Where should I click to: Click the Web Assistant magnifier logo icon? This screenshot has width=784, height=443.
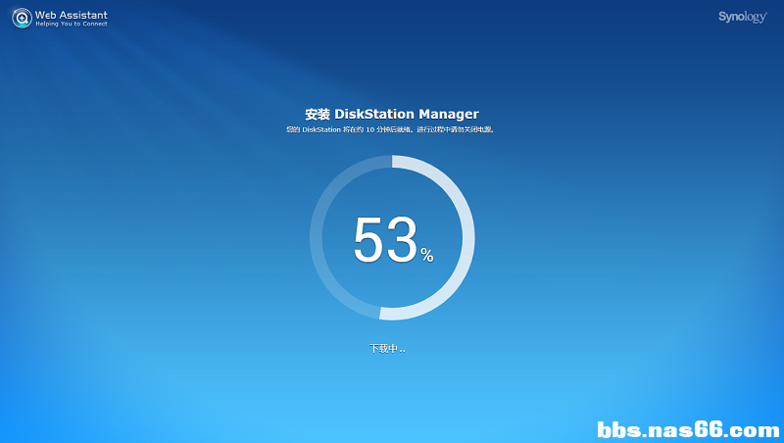click(x=22, y=18)
